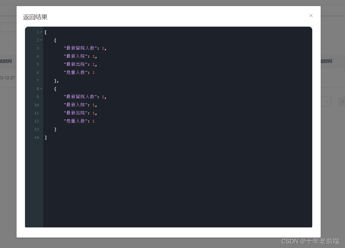Click the closing brace on line 13
The image size is (345, 248).
coord(55,129)
